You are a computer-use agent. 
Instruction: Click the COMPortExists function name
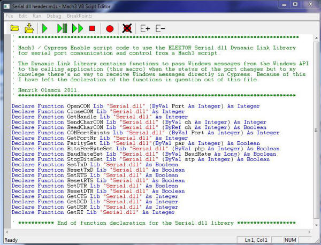tap(88, 133)
